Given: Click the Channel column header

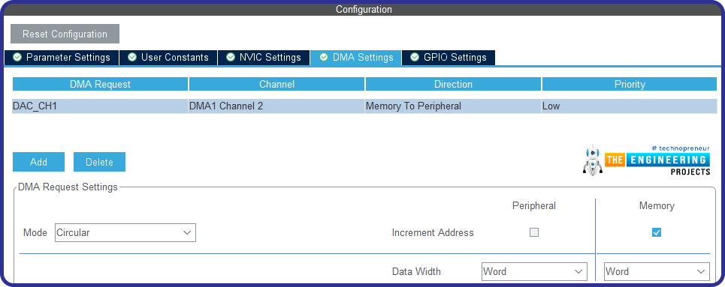Looking at the screenshot, I should point(276,84).
